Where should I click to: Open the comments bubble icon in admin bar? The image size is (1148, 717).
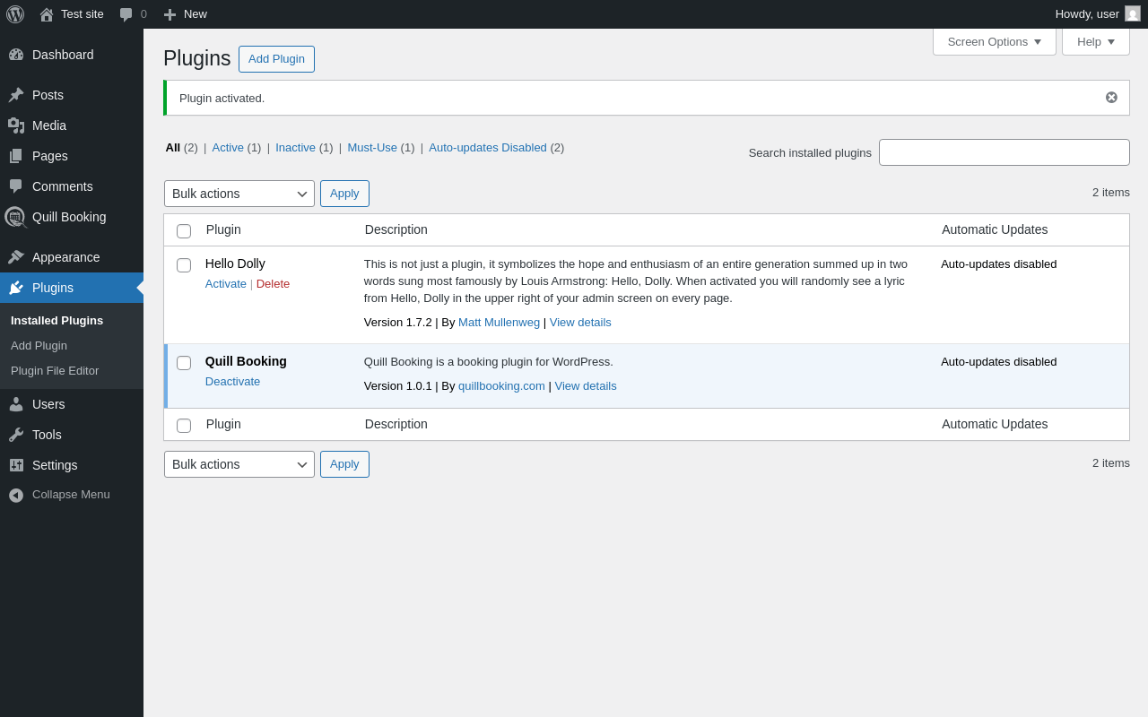click(x=126, y=14)
